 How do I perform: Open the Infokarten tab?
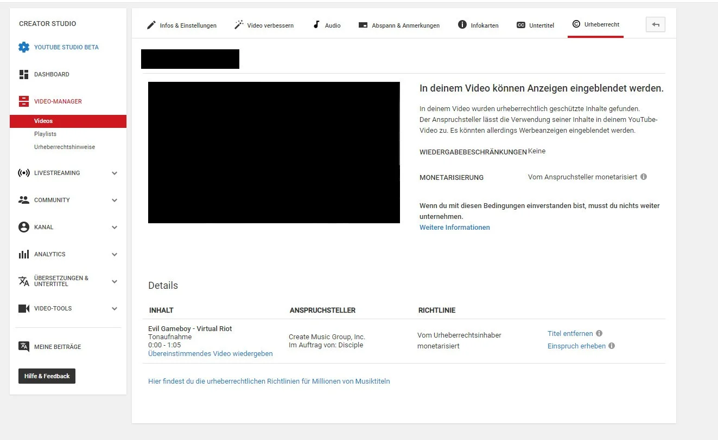point(478,25)
